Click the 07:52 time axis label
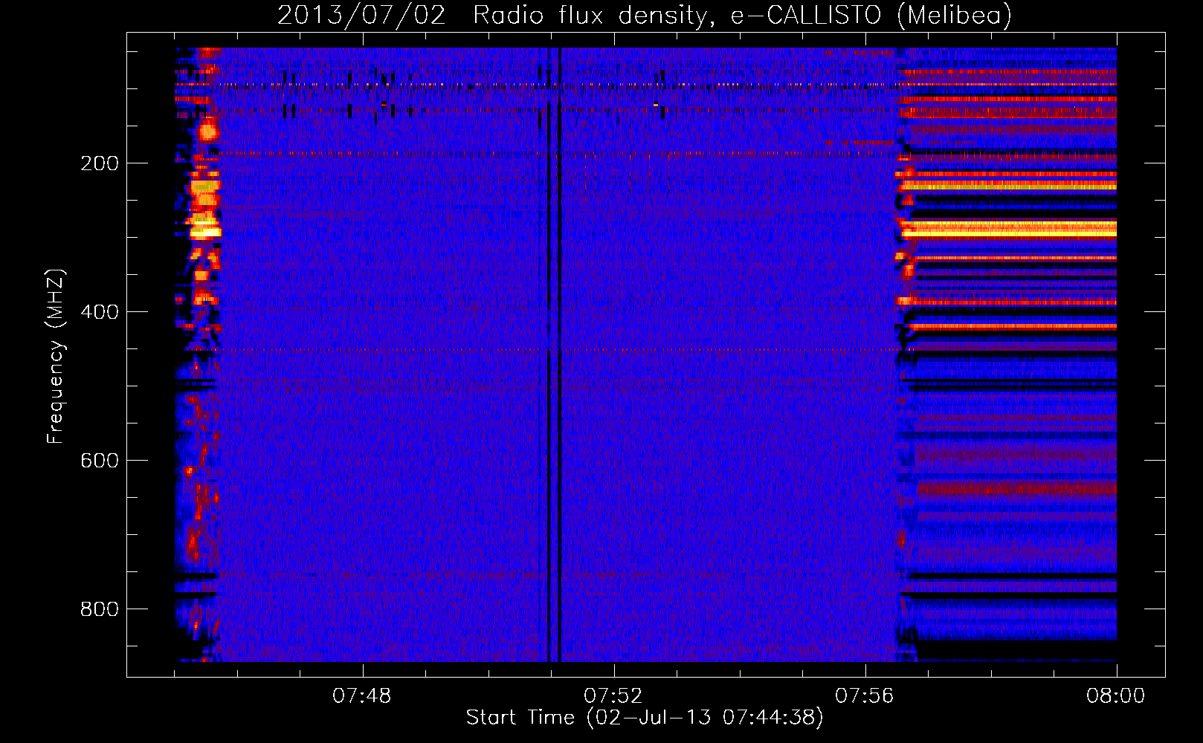 [x=613, y=696]
